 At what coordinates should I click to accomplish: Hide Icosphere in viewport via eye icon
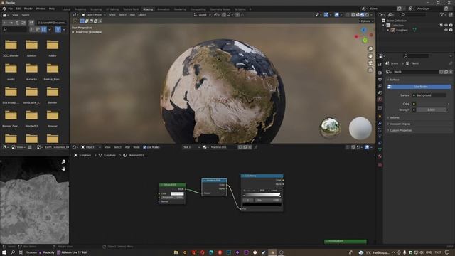(446, 30)
